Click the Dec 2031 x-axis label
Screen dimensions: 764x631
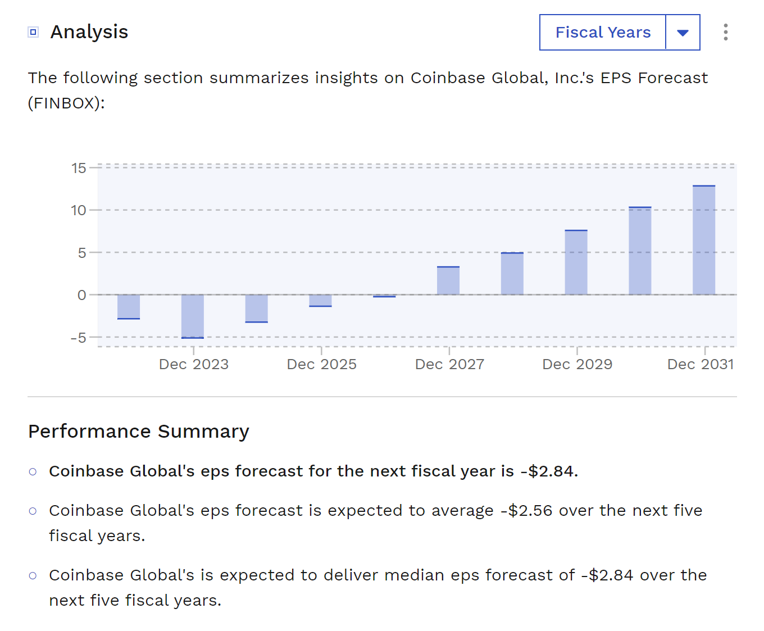[700, 364]
